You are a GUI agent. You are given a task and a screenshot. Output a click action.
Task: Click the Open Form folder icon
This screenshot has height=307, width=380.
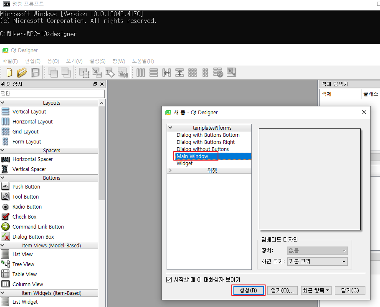[22, 73]
